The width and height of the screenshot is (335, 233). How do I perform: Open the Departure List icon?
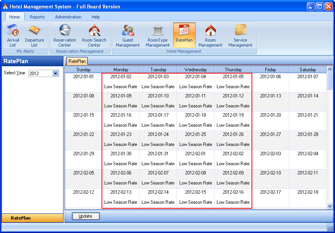34,35
